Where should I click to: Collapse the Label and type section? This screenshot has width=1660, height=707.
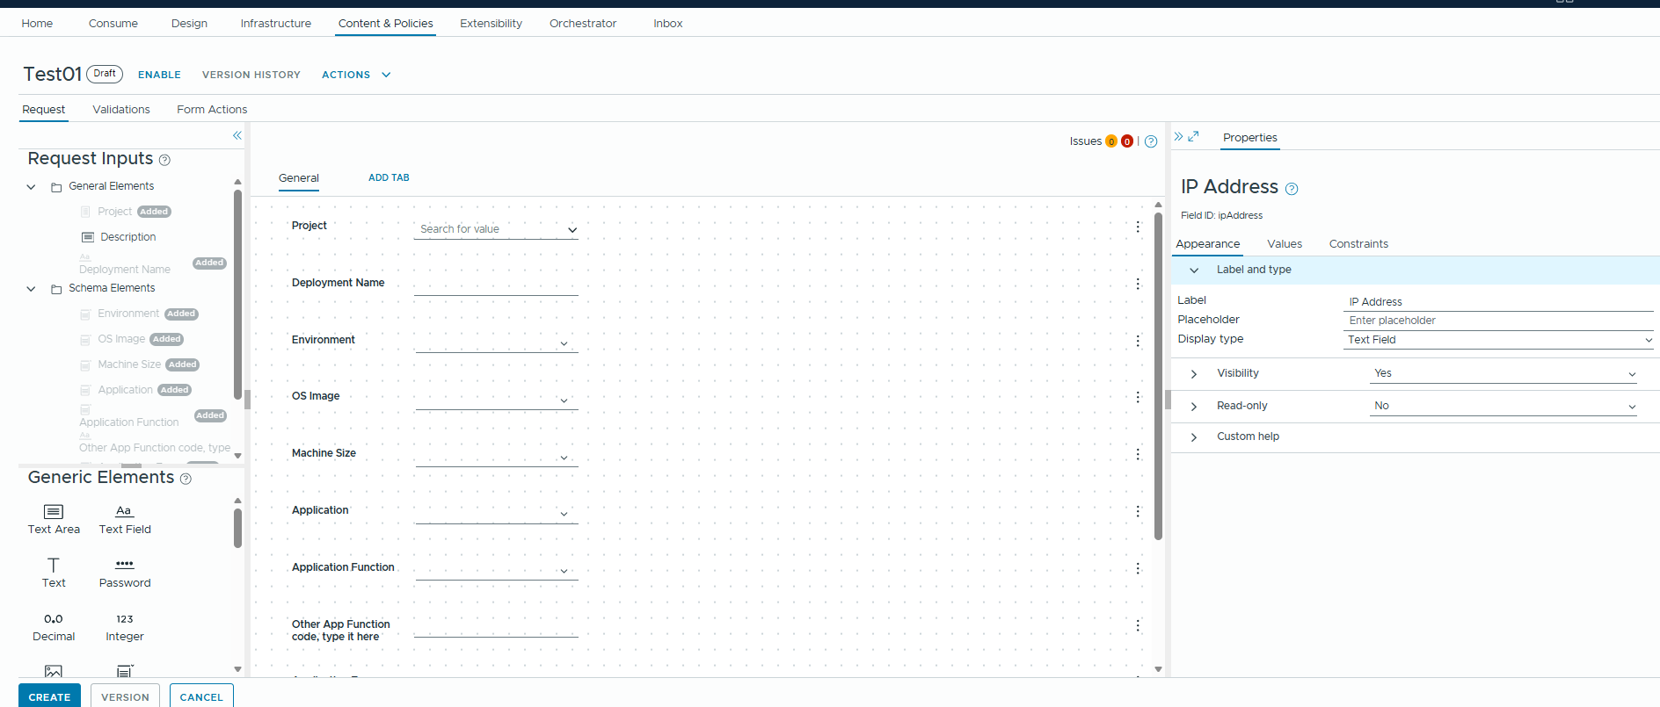coord(1193,271)
